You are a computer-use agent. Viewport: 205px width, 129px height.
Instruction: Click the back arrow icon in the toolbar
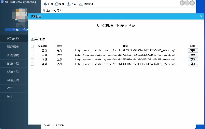(45, 4)
